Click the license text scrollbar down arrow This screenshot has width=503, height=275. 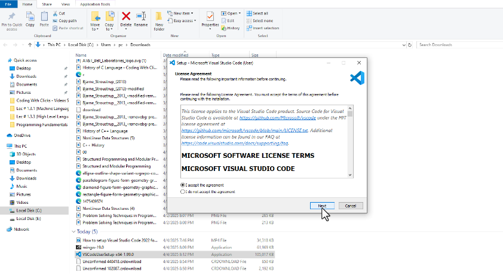350,175
